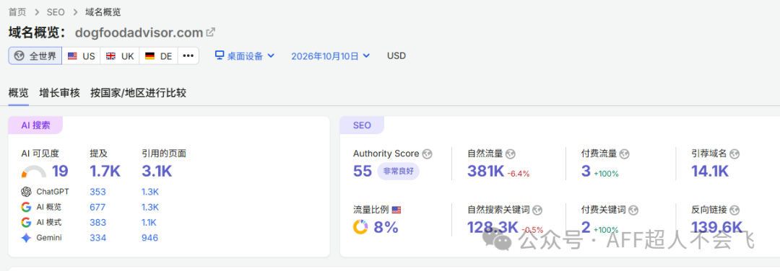Open backlinks 139.6K value
Screen dimensions: 780x271
(717, 227)
